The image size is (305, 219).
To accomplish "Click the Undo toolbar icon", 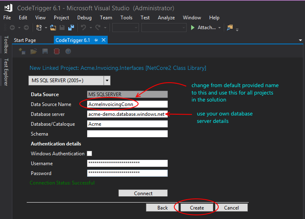I will tap(83, 28).
